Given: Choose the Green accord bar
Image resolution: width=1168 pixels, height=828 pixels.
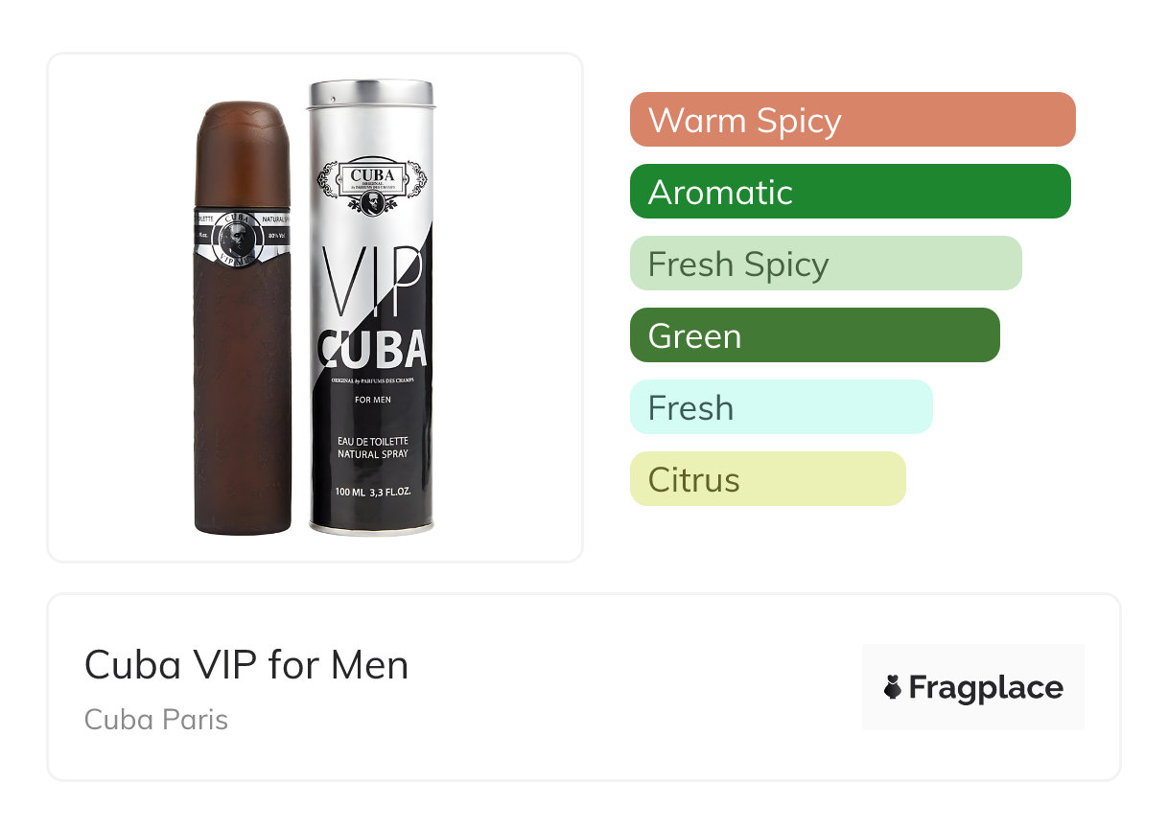Looking at the screenshot, I should point(814,335).
